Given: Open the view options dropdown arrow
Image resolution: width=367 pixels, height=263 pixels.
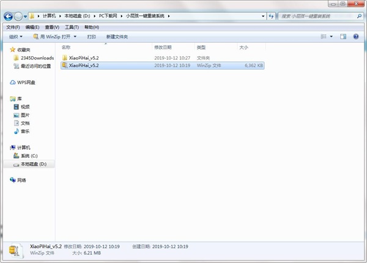Looking at the screenshot, I should click(x=331, y=37).
